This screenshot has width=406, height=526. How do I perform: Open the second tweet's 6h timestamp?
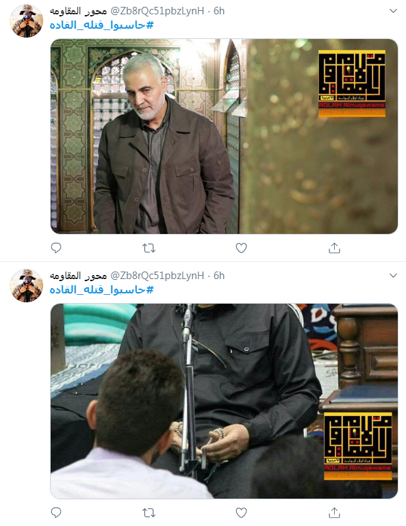click(x=219, y=276)
